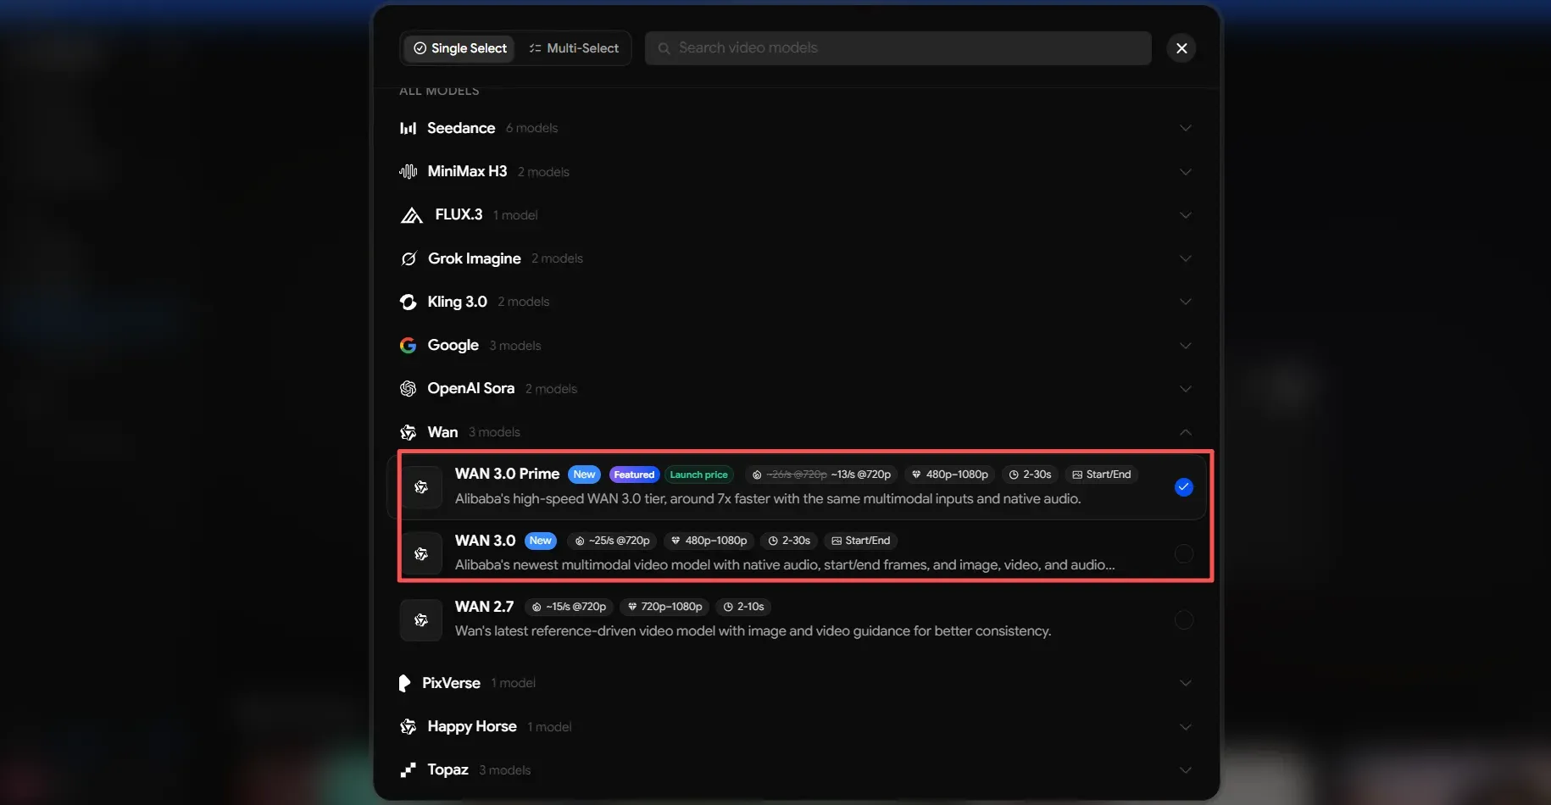
Task: Click the ~25/s @720p price tag
Action: pyautogui.click(x=612, y=541)
